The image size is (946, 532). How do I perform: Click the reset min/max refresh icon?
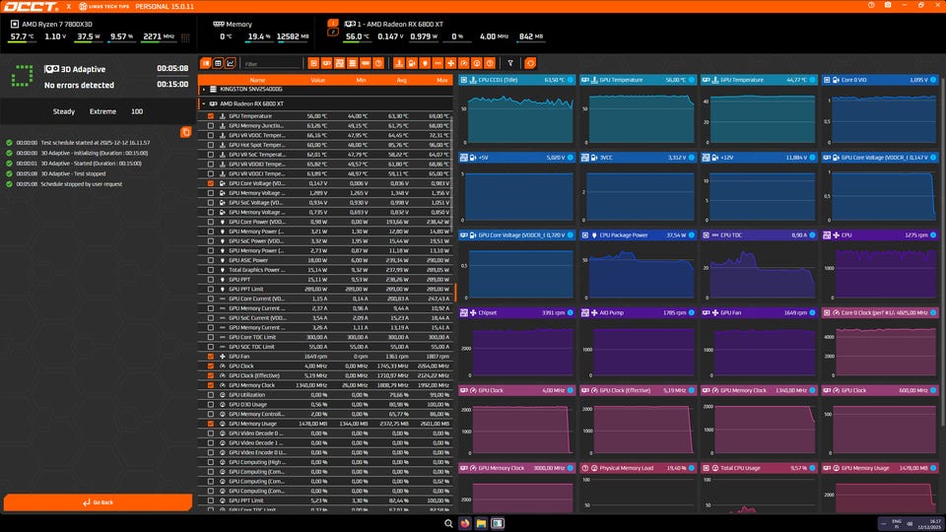click(x=530, y=63)
